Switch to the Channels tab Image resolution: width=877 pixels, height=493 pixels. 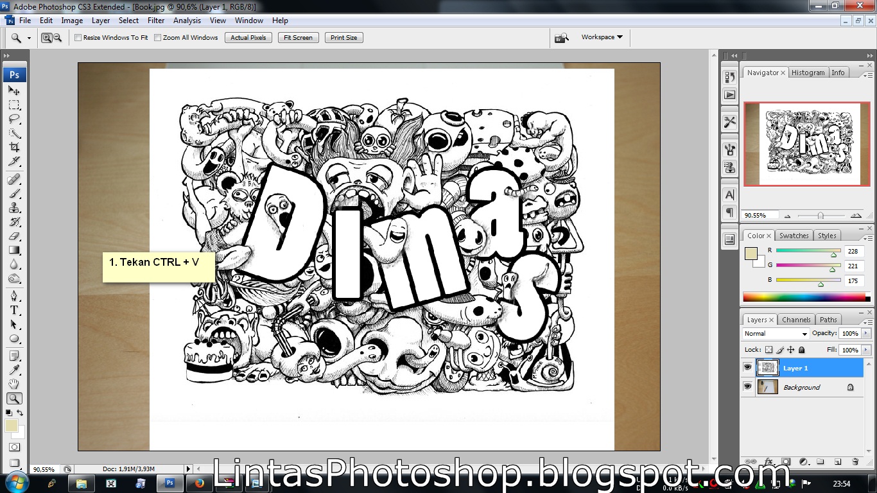coord(796,320)
